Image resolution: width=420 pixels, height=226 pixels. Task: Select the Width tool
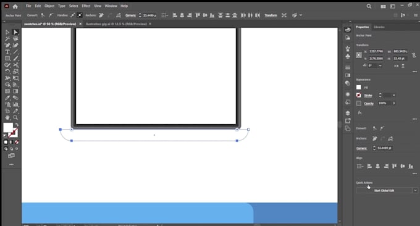(x=7, y=78)
